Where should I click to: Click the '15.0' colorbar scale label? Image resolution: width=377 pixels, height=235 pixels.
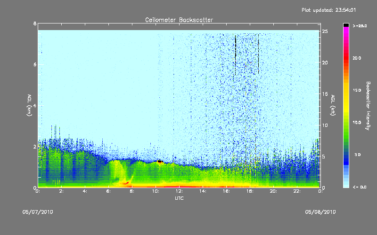(x=357, y=90)
